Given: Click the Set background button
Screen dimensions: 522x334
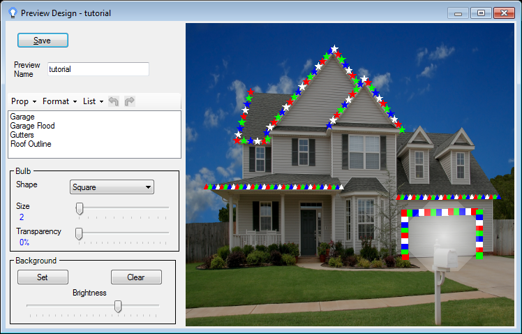Looking at the screenshot, I should [43, 277].
